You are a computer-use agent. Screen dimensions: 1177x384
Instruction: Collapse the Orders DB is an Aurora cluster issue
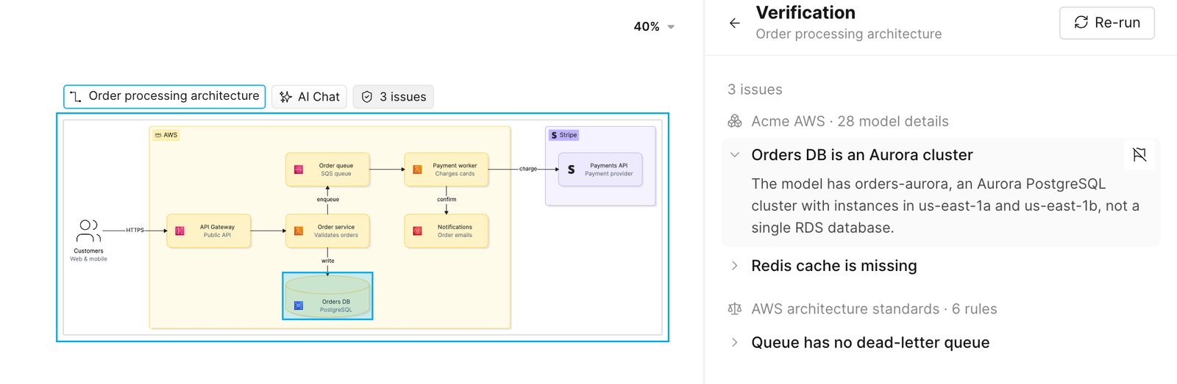point(734,155)
